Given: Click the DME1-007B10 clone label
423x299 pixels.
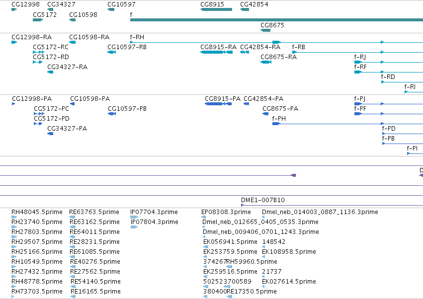Looking at the screenshot, I should (263, 200).
